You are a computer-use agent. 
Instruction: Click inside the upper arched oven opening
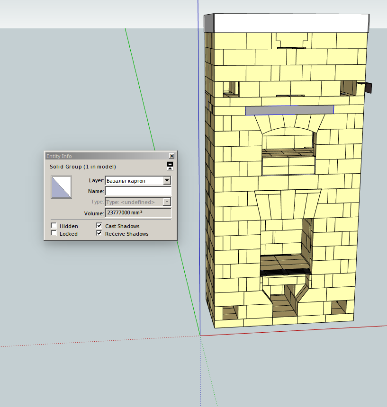[288, 141]
